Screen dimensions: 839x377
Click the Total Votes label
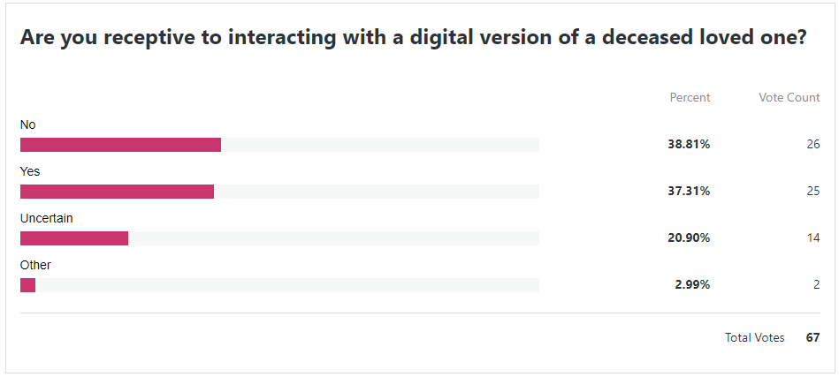point(754,338)
